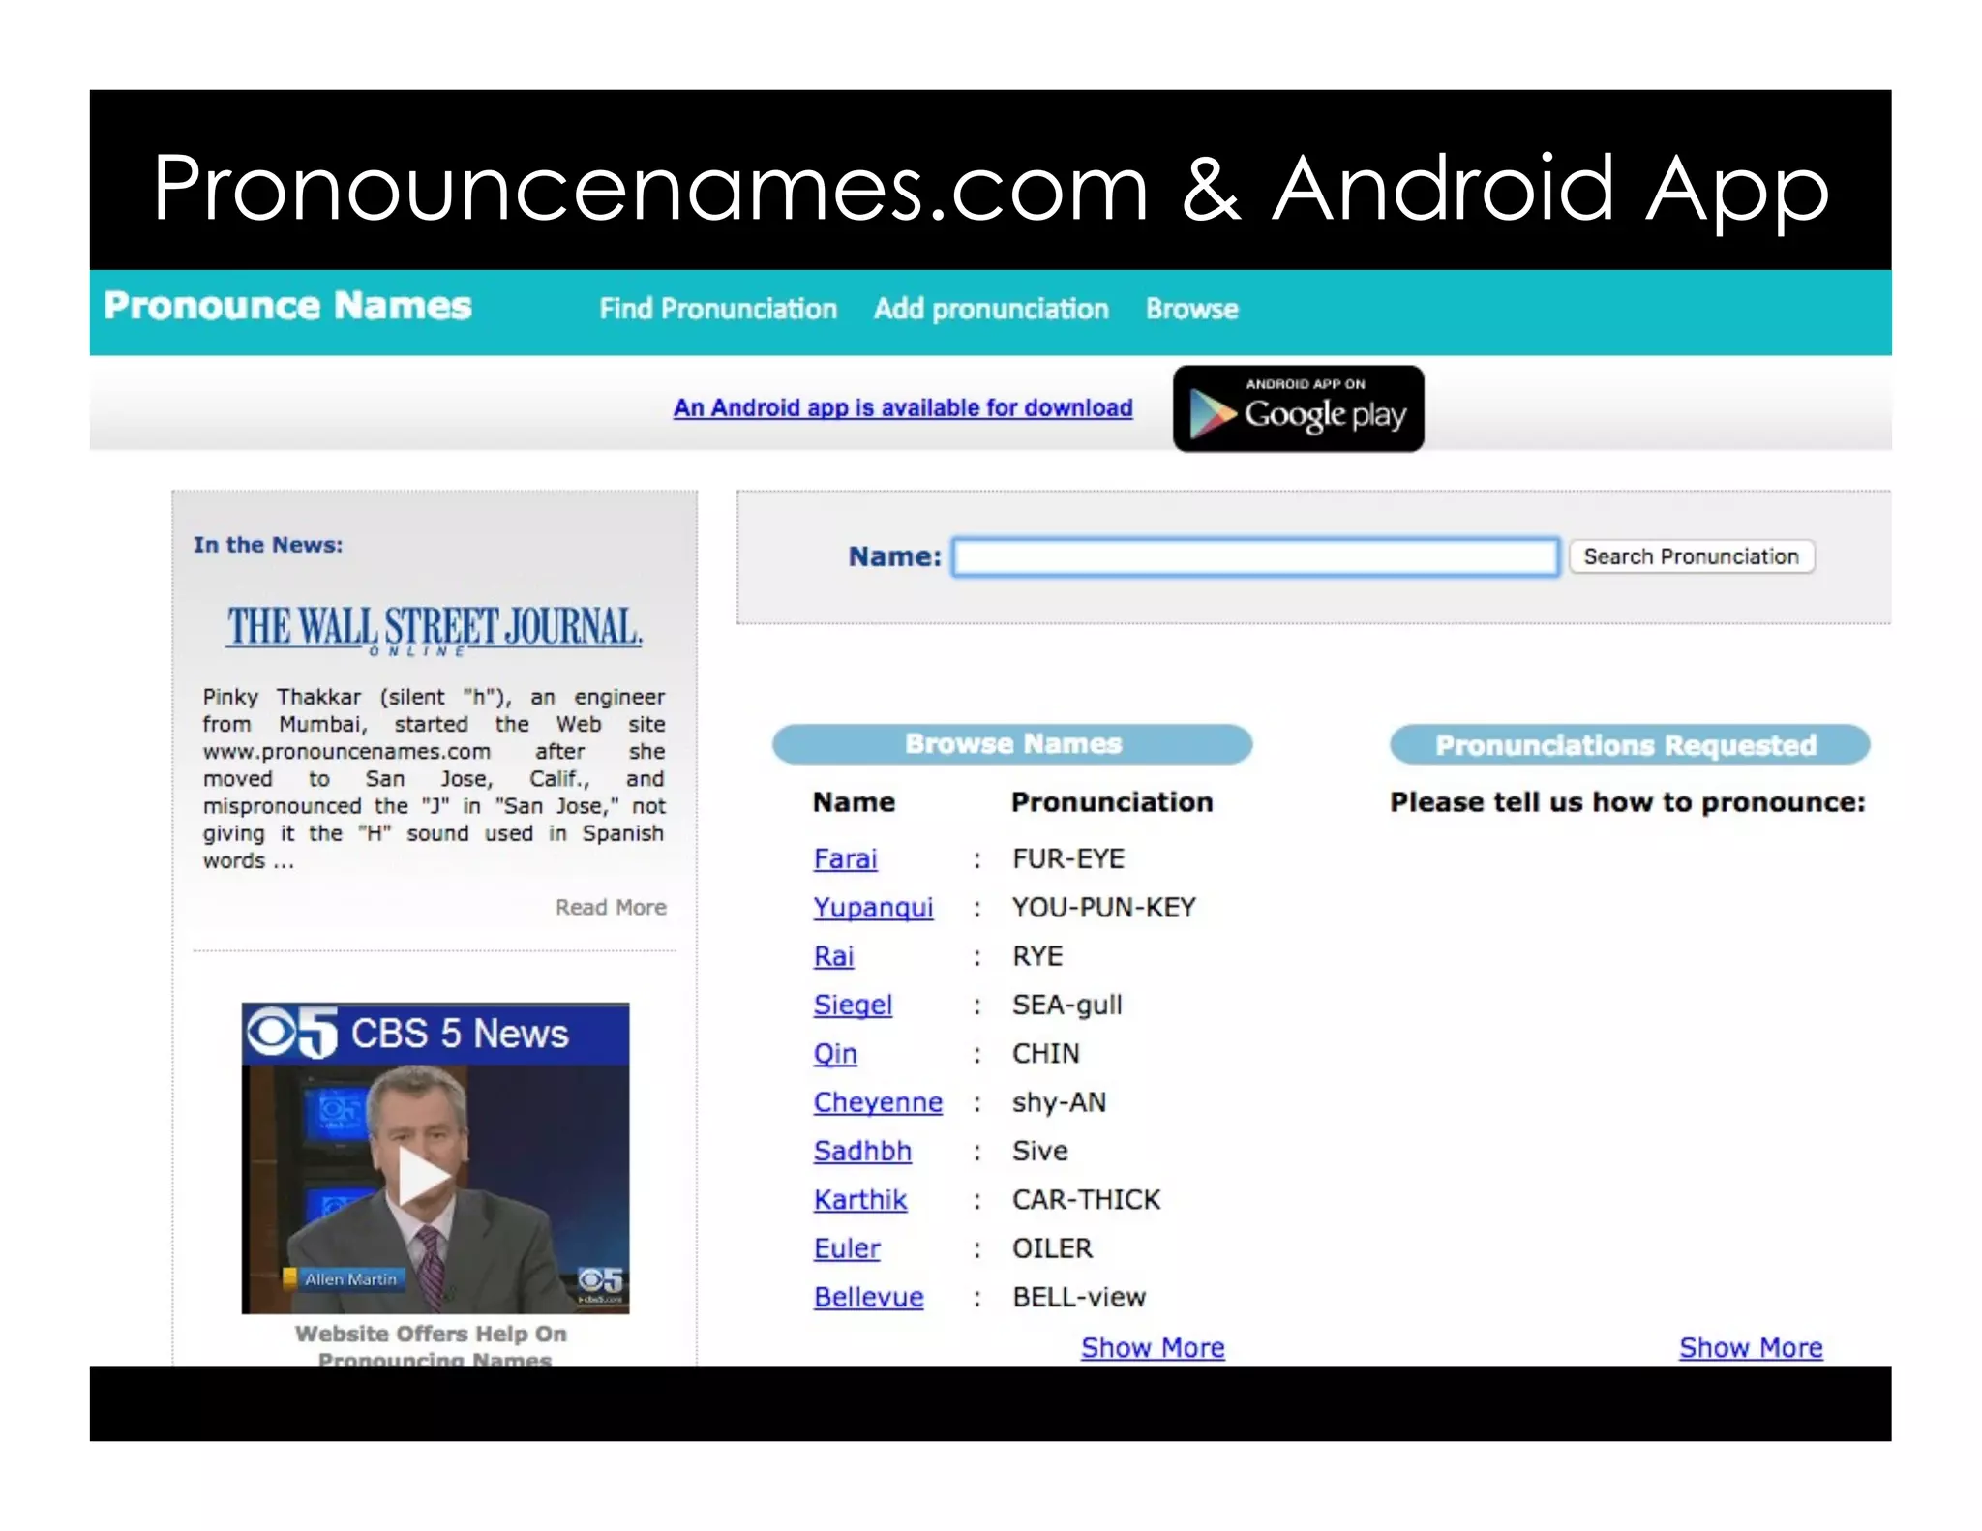The image size is (1982, 1531).
Task: Click the pronunciation text SEA-gull
Action: (x=1067, y=1006)
